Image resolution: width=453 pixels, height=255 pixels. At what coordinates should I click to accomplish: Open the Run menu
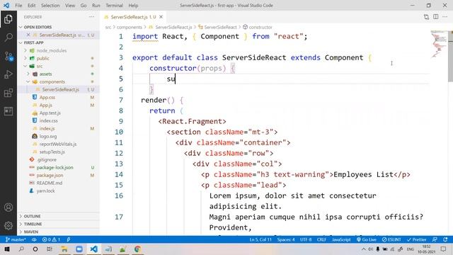[x=96, y=6]
